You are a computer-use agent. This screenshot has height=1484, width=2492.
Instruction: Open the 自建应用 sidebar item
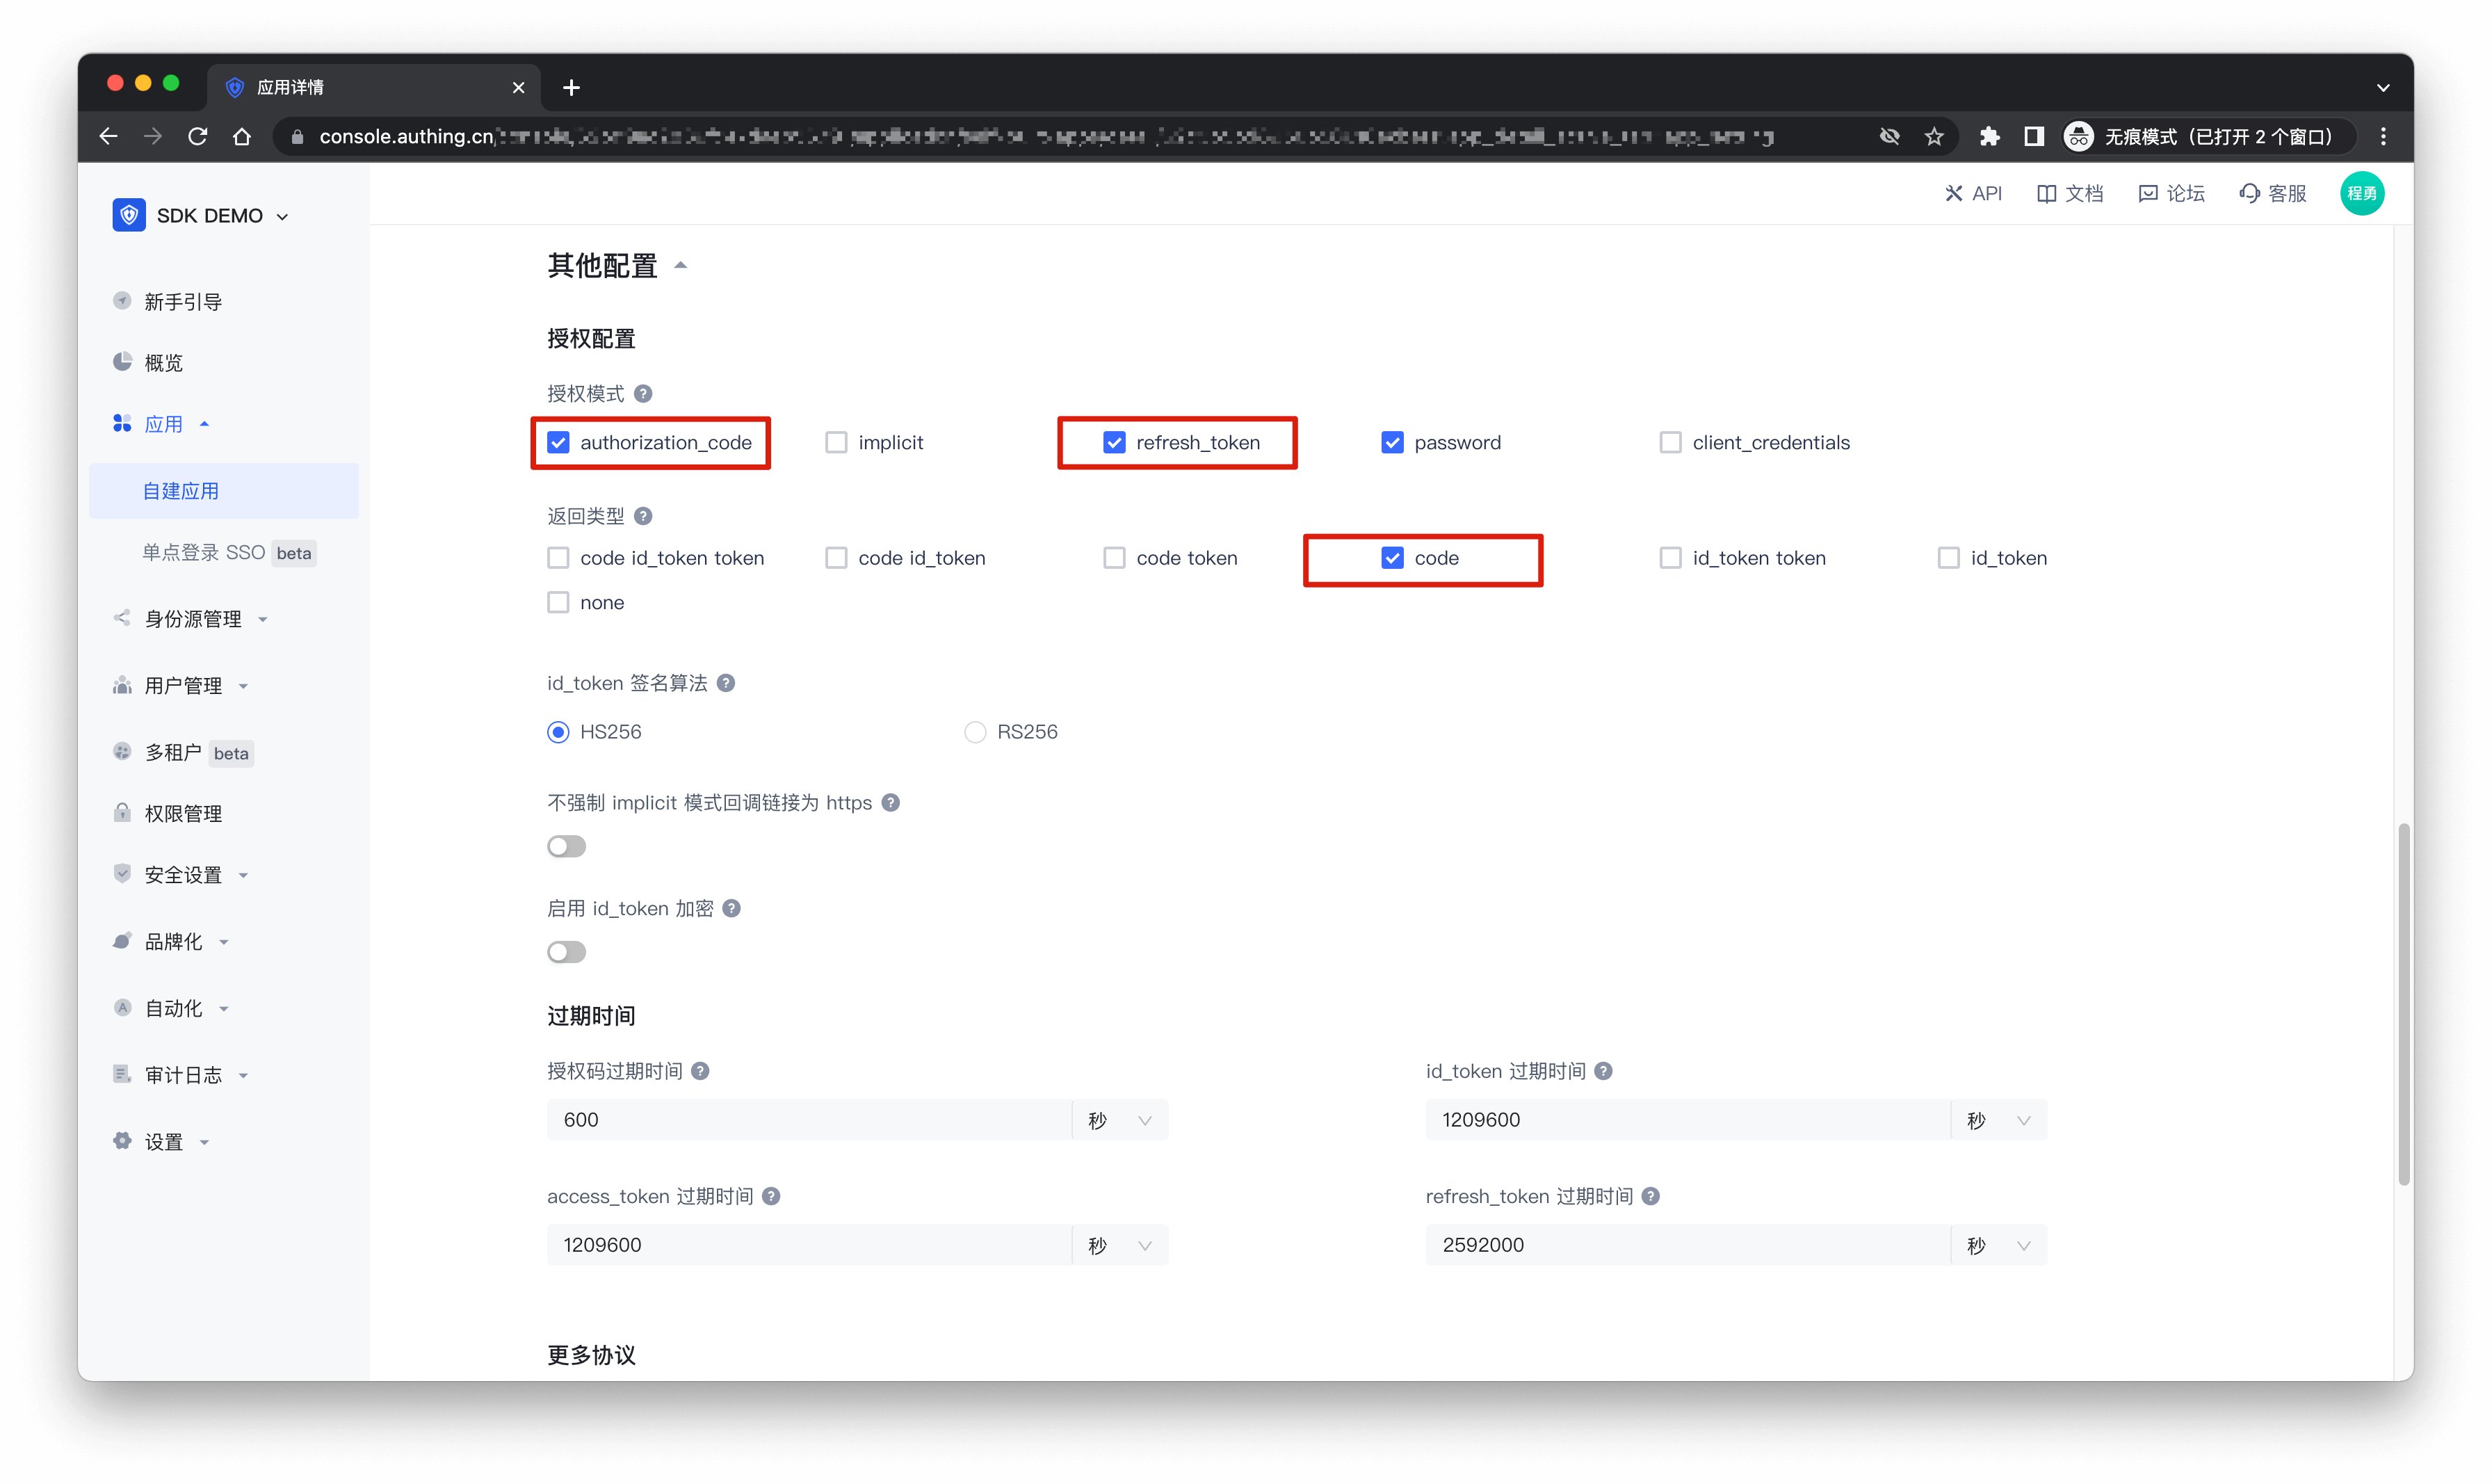181,491
